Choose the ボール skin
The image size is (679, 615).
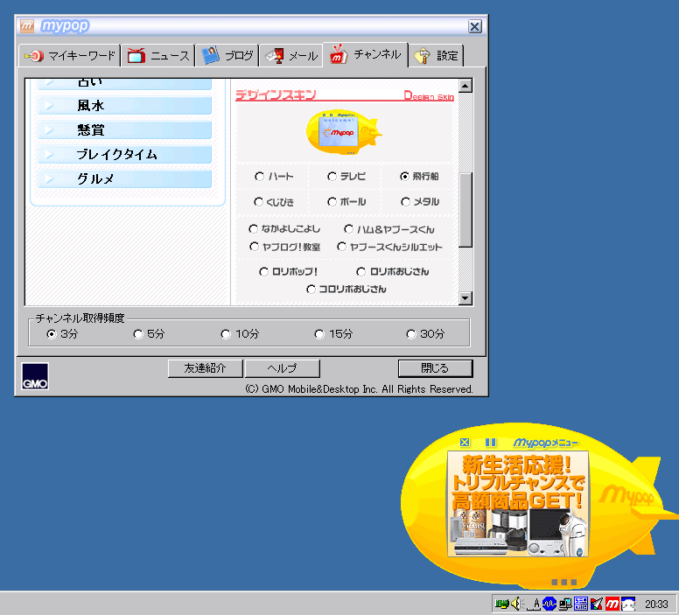point(332,202)
